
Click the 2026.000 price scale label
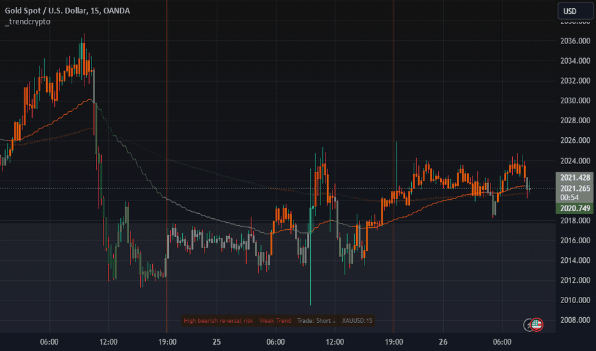575,140
